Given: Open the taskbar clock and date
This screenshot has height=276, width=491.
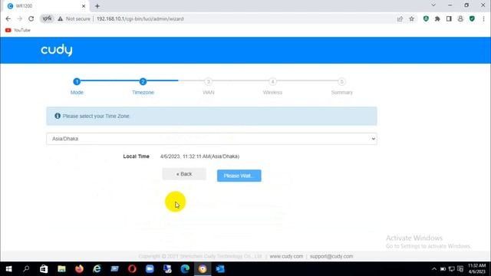Looking at the screenshot, I should pyautogui.click(x=477, y=269).
